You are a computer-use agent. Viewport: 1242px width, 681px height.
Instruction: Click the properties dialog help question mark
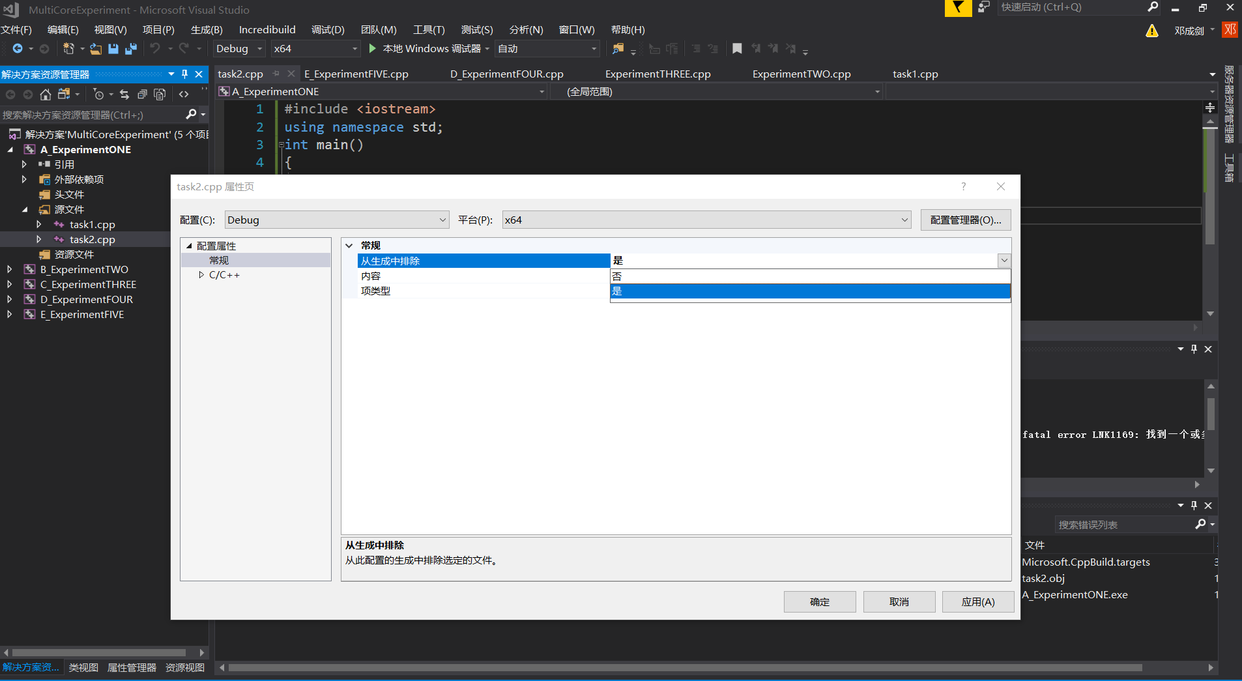coord(963,186)
